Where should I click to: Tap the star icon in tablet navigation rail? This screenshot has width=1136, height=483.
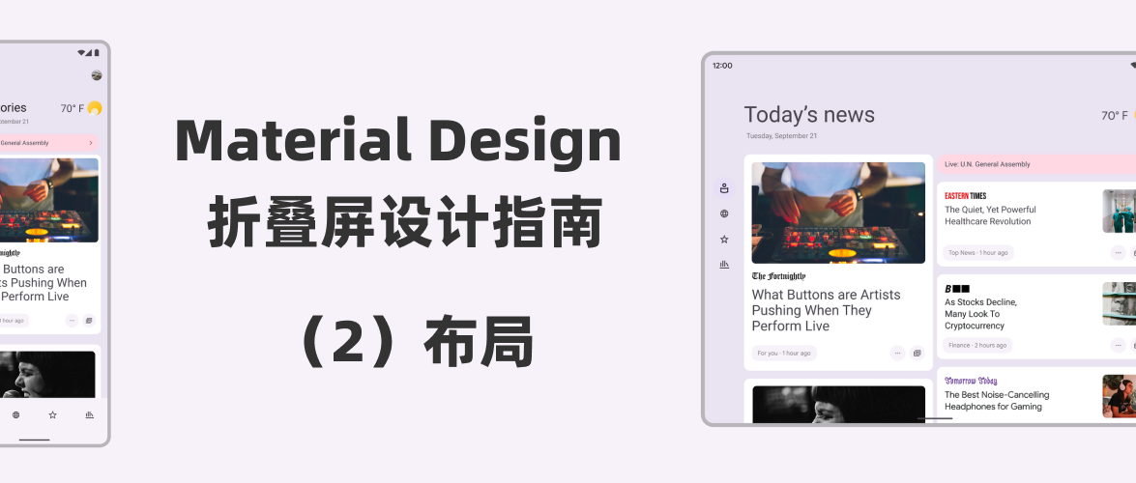[x=724, y=239]
